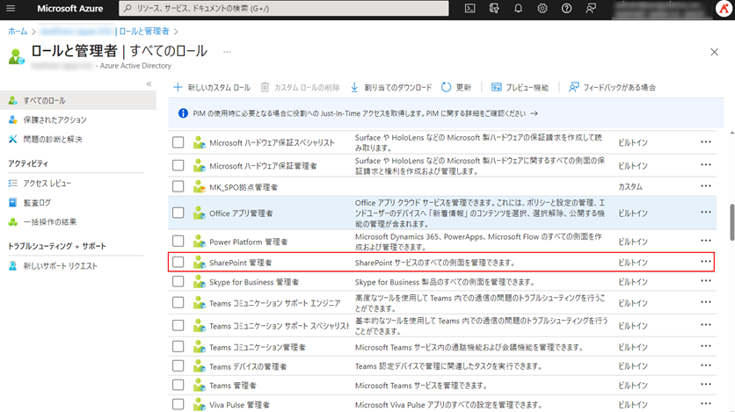Close the ロールと管理者 blade
The width and height of the screenshot is (735, 412).
pos(714,52)
